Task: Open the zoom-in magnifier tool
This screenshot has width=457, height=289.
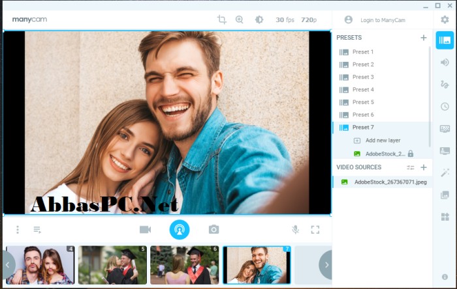Action: (240, 20)
